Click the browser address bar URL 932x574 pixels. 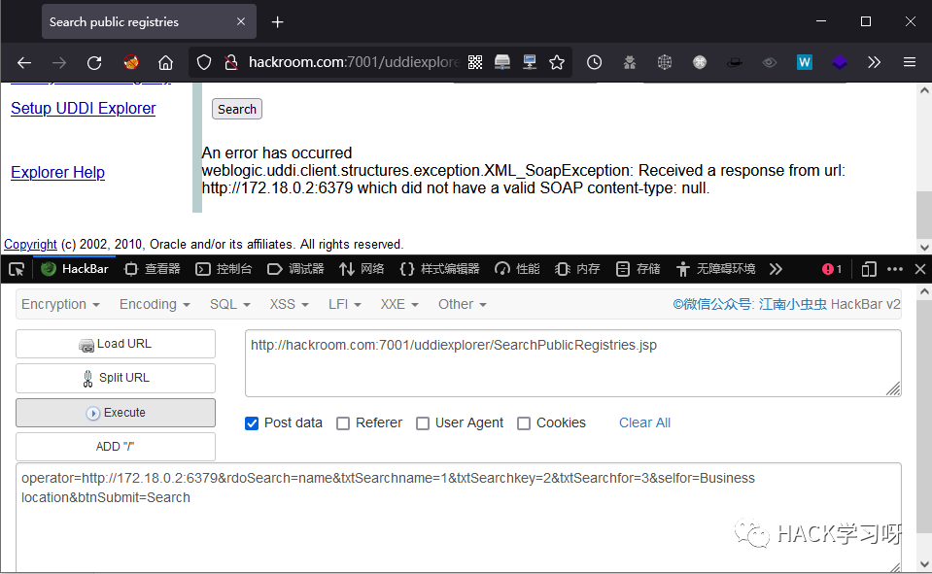[354, 62]
